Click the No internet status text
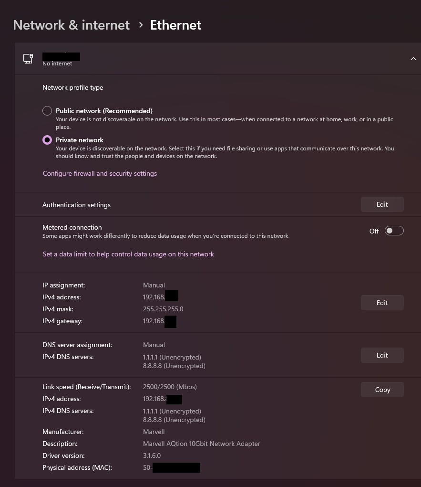This screenshot has width=421, height=487. [x=57, y=64]
